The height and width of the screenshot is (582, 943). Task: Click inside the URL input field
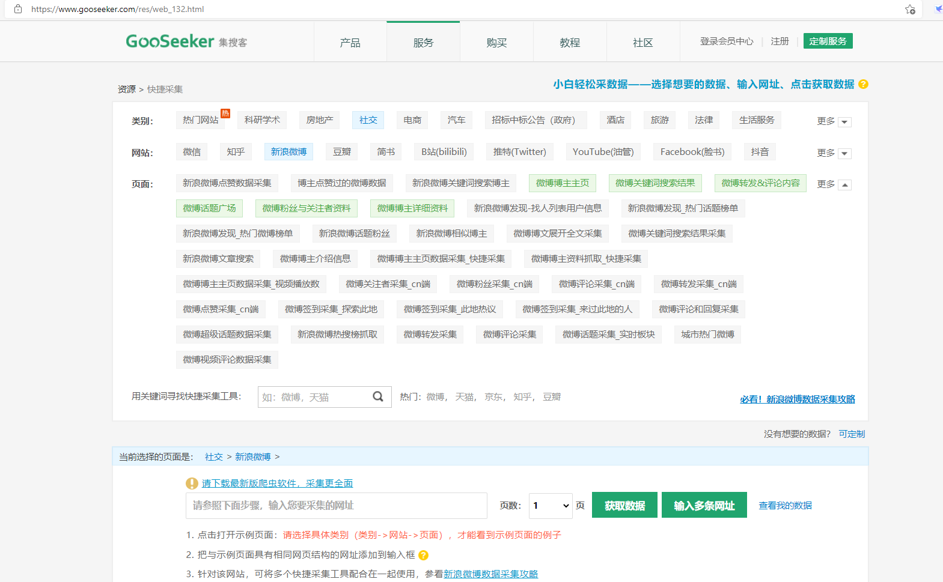[x=337, y=506]
